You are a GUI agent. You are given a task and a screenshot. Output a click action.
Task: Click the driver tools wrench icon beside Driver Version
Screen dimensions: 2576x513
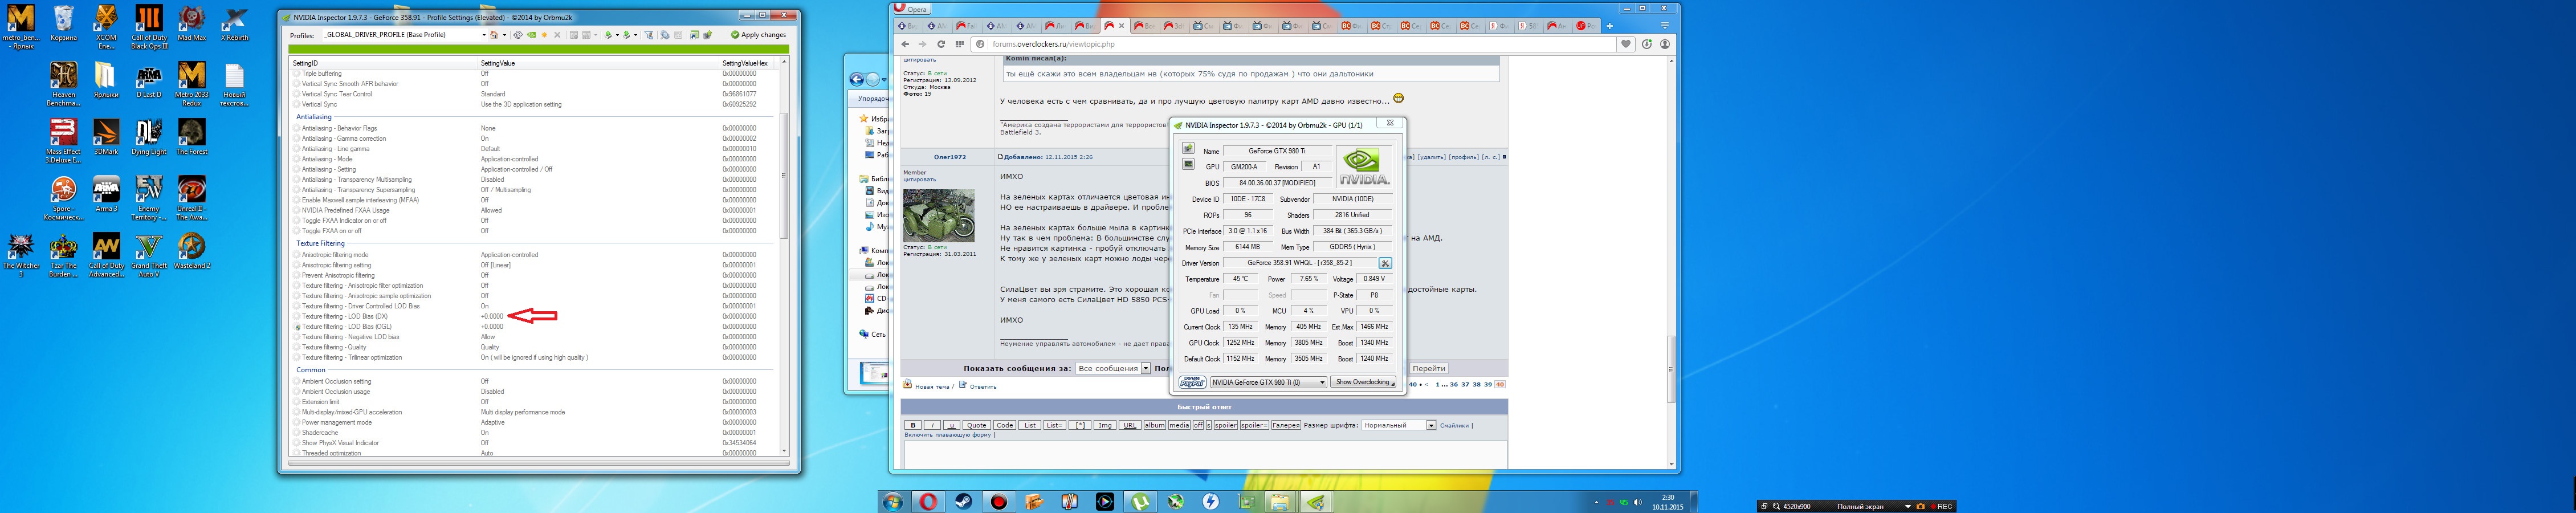click(x=1385, y=263)
